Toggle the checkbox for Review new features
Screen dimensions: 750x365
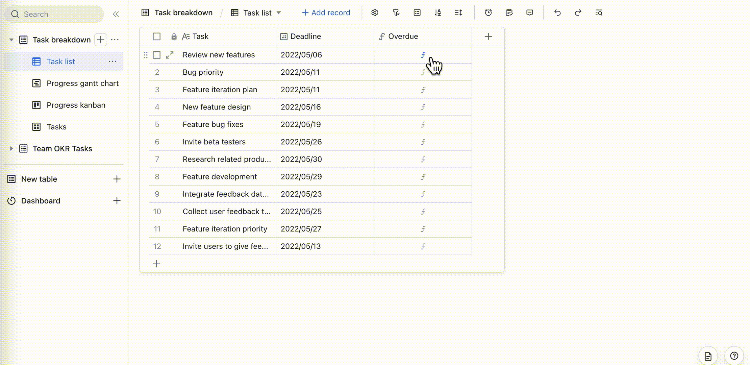(156, 54)
